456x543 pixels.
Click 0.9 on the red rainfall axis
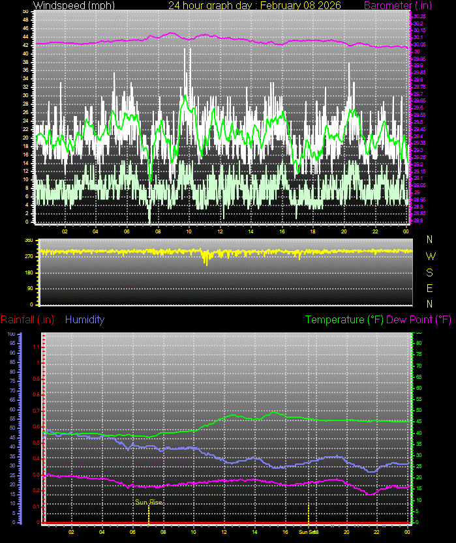(x=36, y=379)
